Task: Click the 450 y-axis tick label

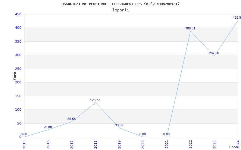Action: pyautogui.click(x=18, y=14)
